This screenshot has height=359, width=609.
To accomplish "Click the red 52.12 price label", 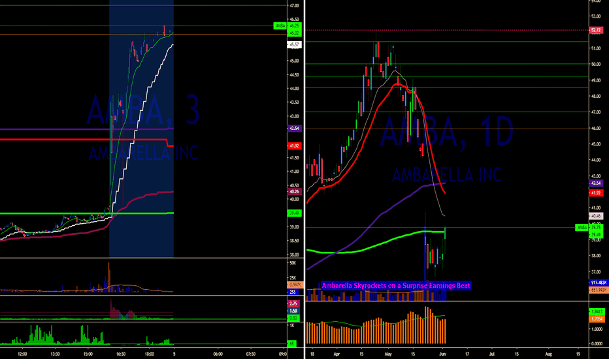I will 596,30.
